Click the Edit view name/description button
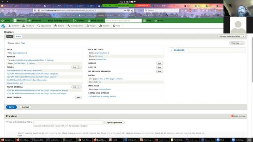 pos(230,36)
